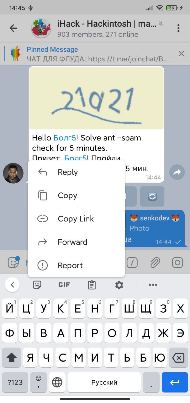Open the attachment paperclip

(155, 262)
